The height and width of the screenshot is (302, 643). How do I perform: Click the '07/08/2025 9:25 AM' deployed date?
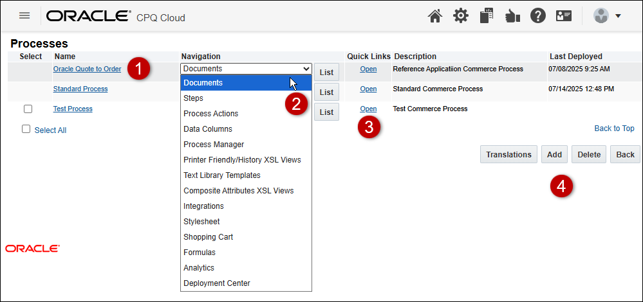579,69
